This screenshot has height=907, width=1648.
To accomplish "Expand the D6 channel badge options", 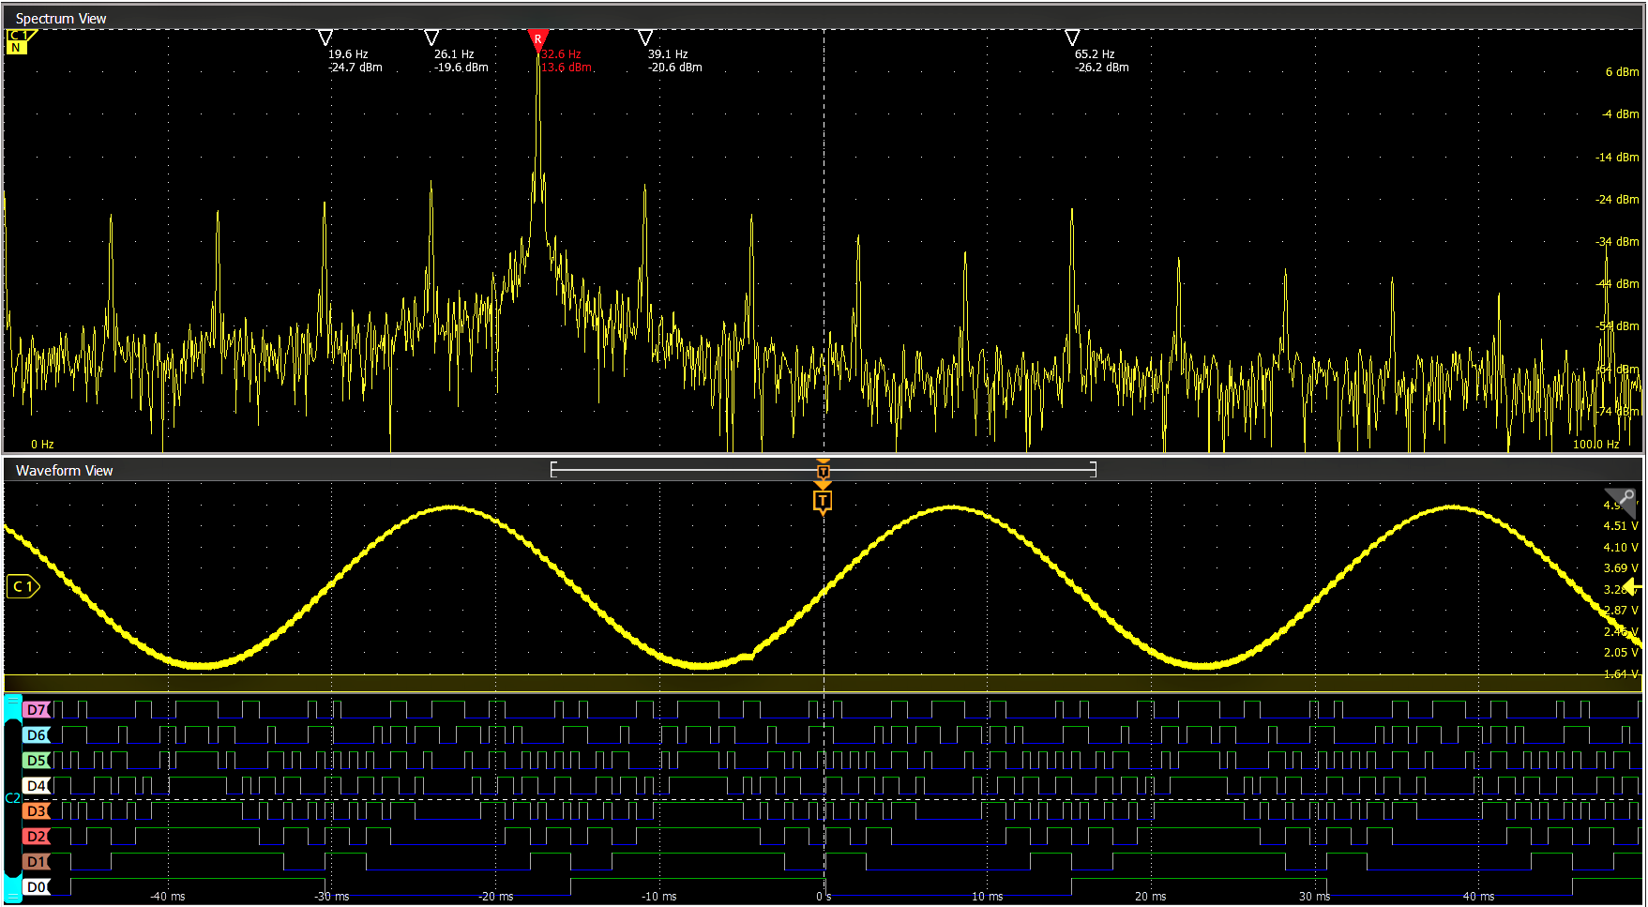I will [38, 735].
